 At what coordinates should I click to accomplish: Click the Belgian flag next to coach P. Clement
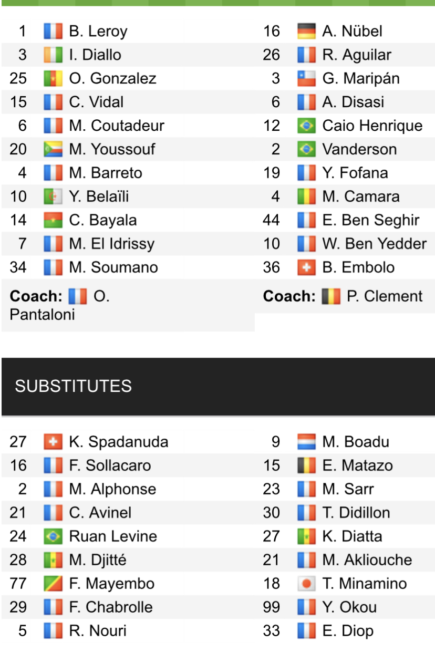[331, 296]
